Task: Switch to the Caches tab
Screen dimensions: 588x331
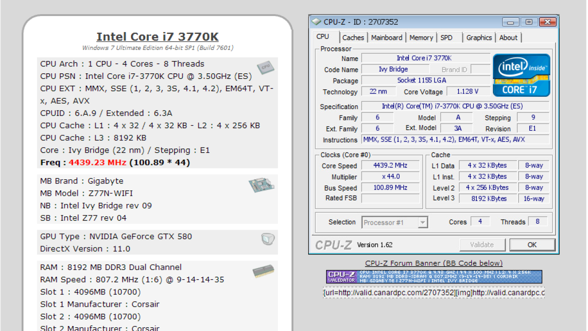Action: (x=353, y=38)
